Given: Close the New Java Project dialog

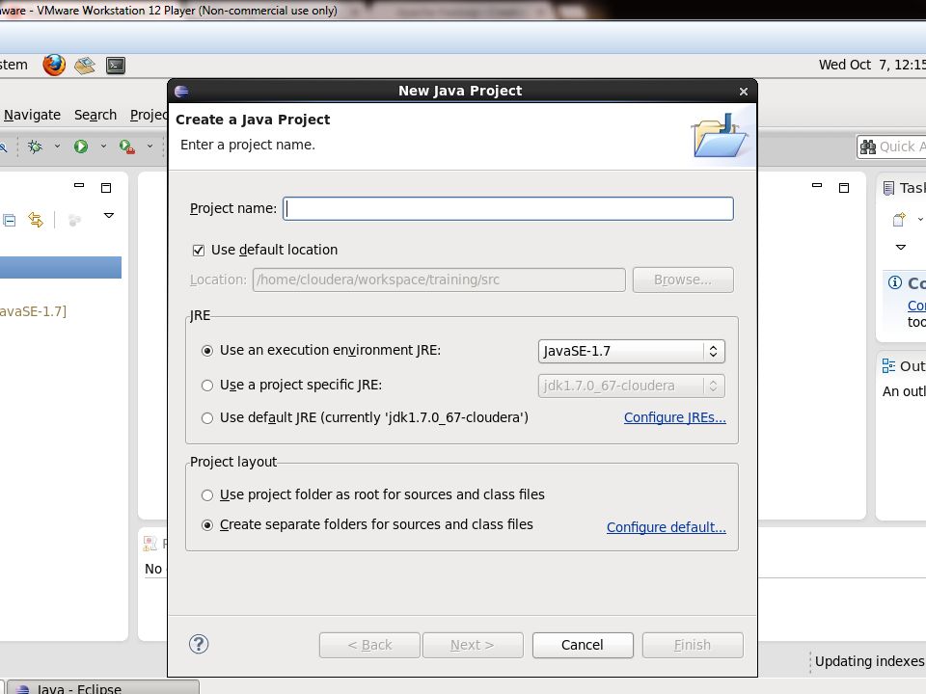Looking at the screenshot, I should coord(744,92).
